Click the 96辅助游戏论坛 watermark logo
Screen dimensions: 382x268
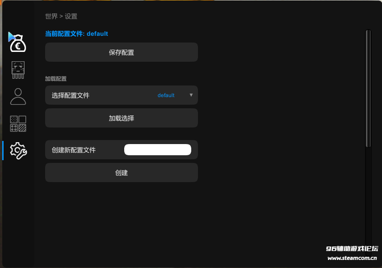point(352,249)
